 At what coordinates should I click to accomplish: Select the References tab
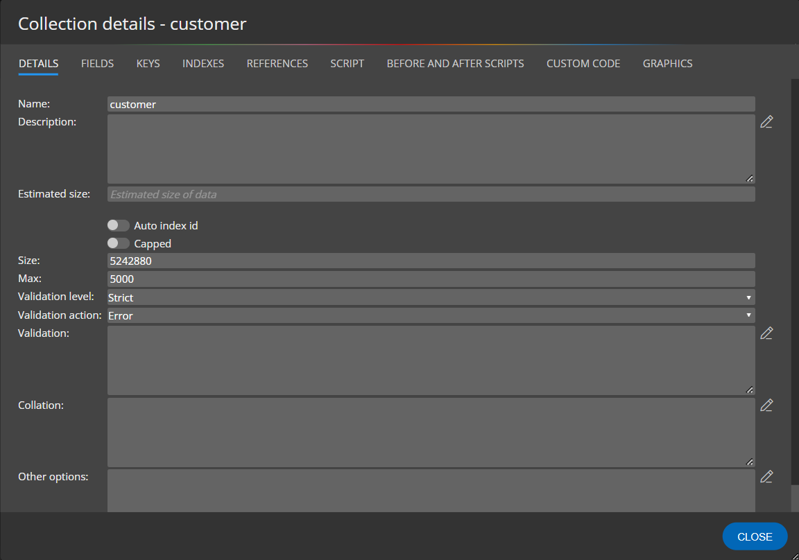(277, 64)
